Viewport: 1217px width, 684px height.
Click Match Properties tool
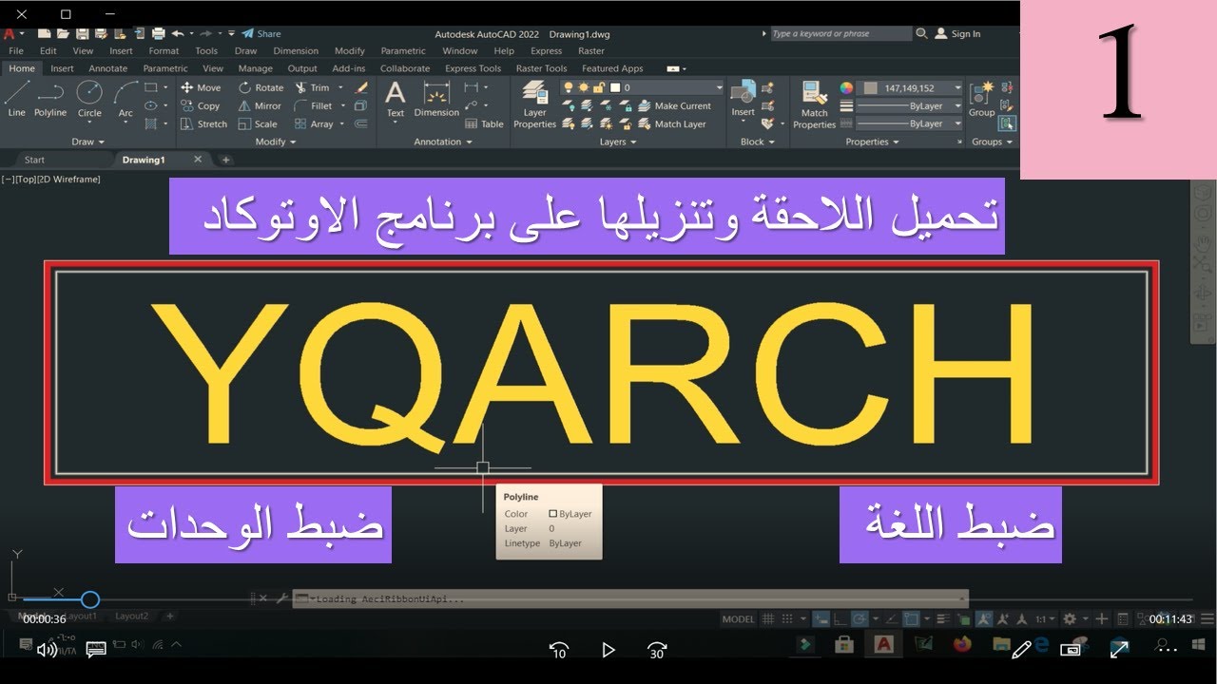815,104
